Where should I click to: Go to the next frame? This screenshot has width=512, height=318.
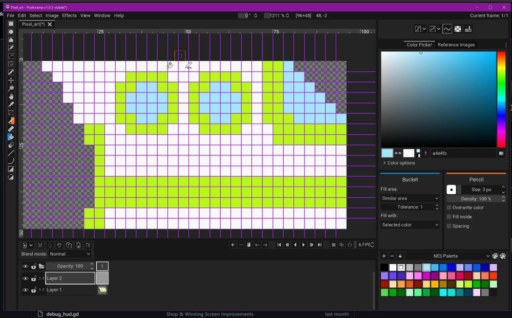(x=311, y=244)
